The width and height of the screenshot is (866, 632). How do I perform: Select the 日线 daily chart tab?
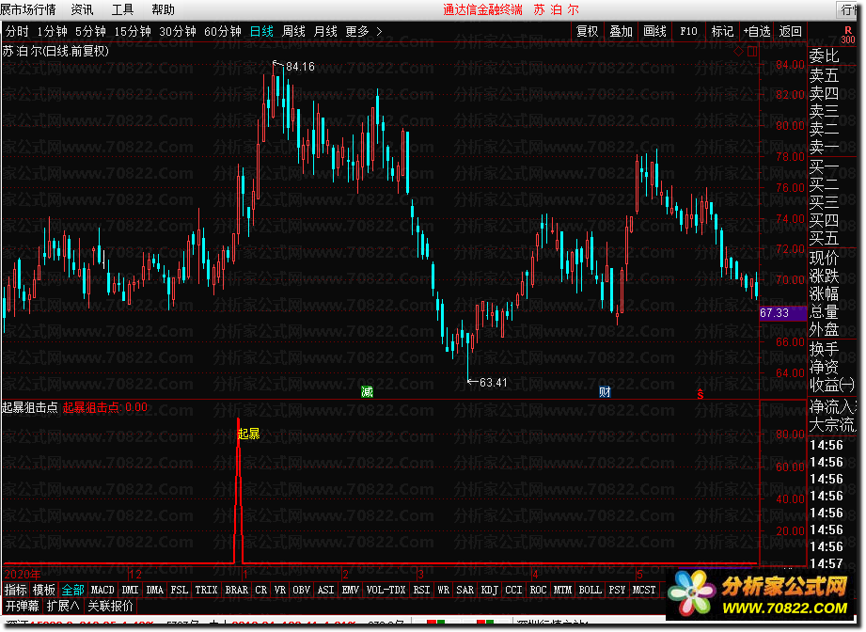261,31
